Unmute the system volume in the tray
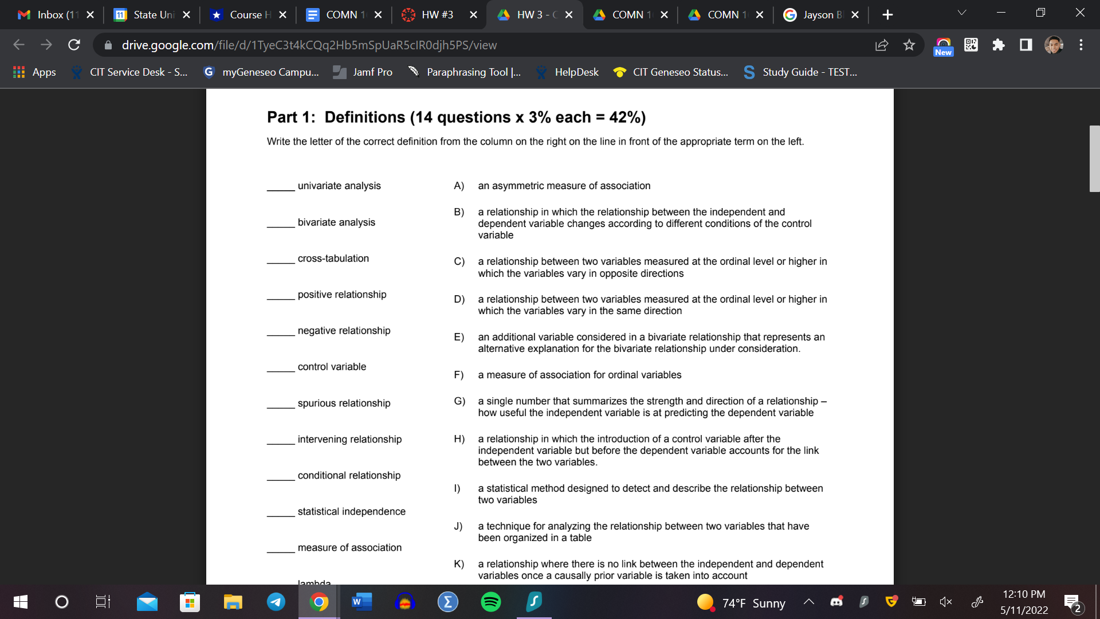 click(946, 602)
